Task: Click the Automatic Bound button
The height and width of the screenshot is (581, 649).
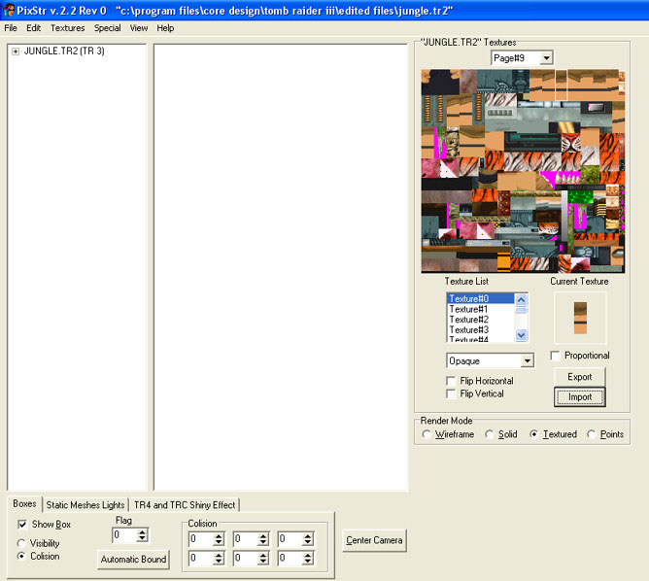Action: (133, 560)
